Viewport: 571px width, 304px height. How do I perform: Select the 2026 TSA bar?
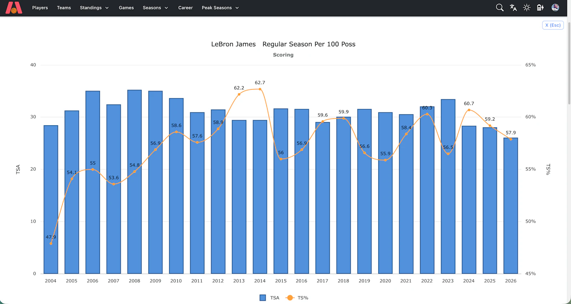[x=511, y=206]
